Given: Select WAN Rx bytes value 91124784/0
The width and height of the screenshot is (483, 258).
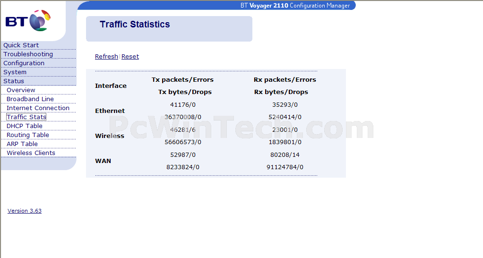Looking at the screenshot, I should pyautogui.click(x=285, y=167).
